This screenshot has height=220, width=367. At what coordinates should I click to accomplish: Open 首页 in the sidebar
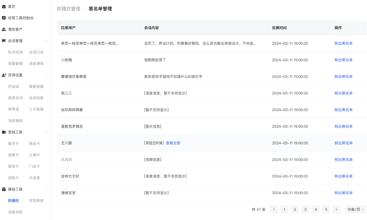12,7
